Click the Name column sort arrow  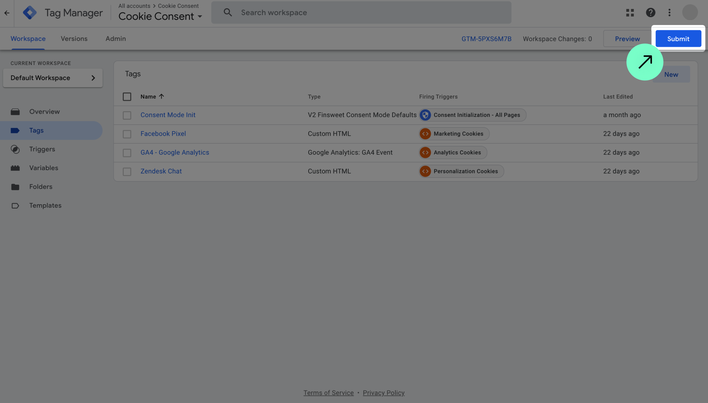[x=161, y=96]
